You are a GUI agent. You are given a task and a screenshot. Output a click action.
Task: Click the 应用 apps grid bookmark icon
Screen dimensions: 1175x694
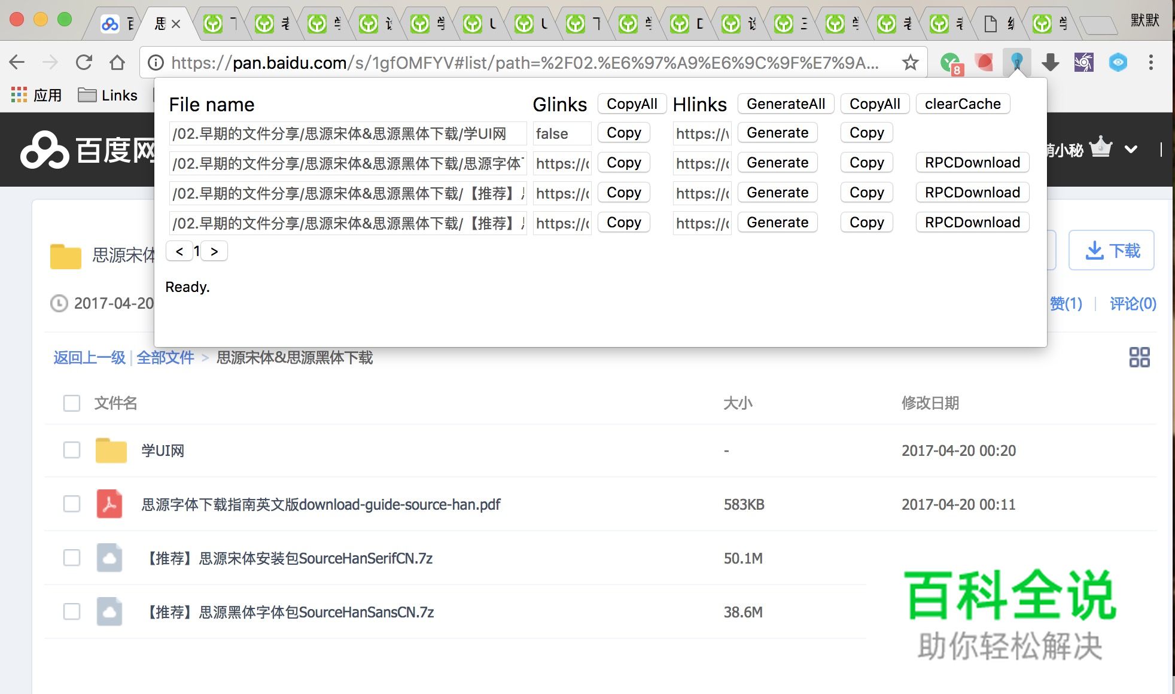pyautogui.click(x=19, y=95)
